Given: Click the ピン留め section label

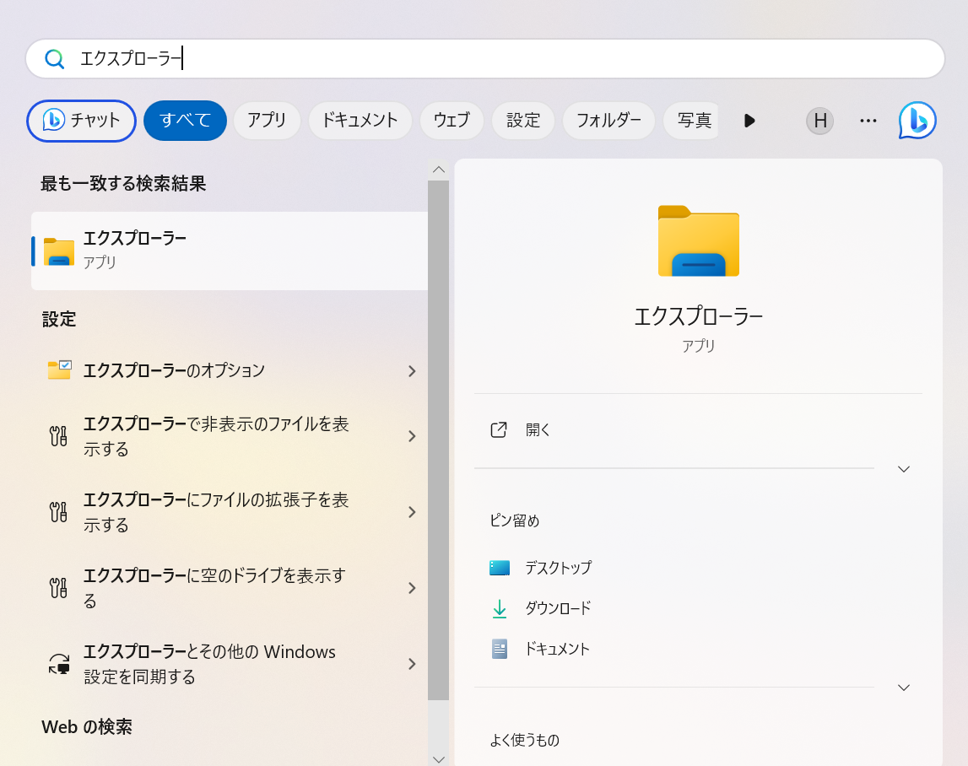Looking at the screenshot, I should coord(515,521).
